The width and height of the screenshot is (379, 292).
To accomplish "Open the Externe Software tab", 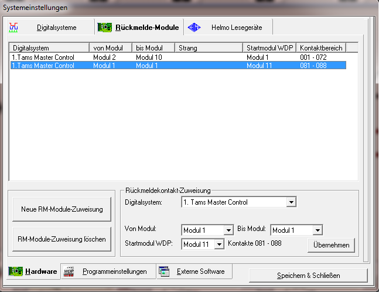I will [x=194, y=271].
